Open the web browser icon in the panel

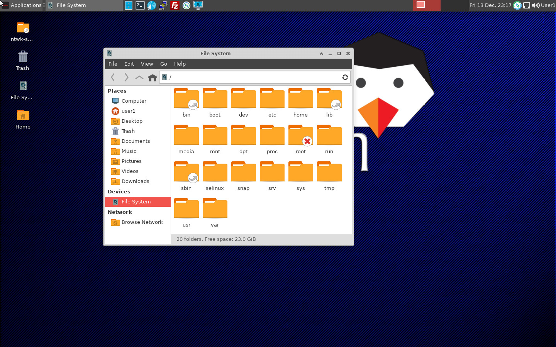click(151, 5)
